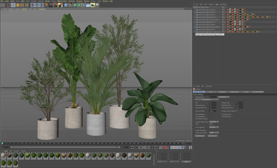Screen dimensions: 277x168
Task: Go to start of animation
Action: click(x=132, y=147)
